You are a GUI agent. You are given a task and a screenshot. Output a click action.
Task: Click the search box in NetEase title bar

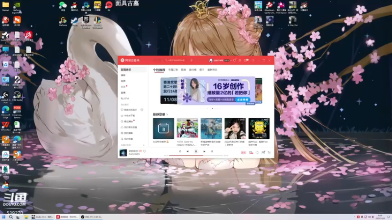pyautogui.click(x=176, y=60)
